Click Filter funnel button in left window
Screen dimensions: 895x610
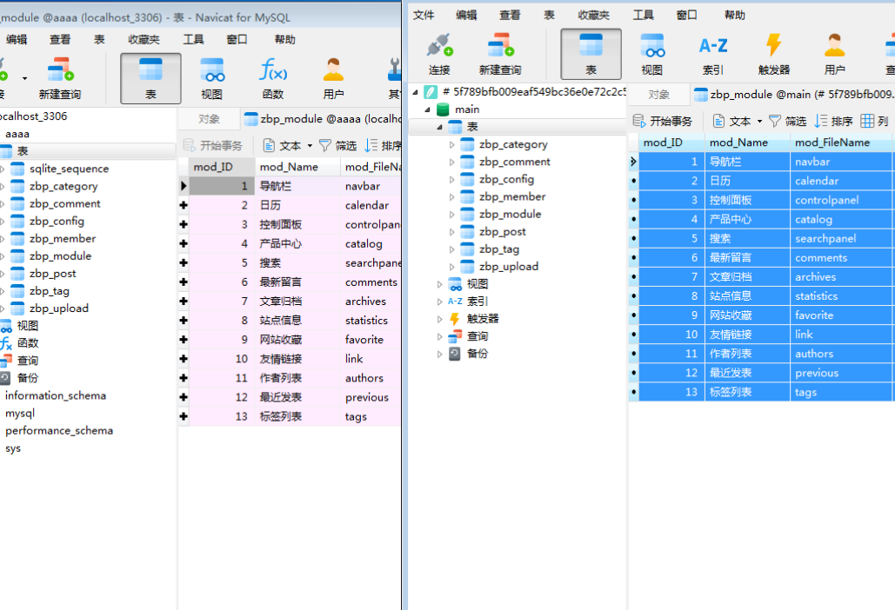[x=337, y=145]
